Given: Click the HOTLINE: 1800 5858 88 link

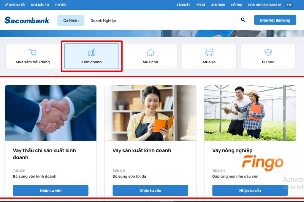Looking at the screenshot, I should [x=264, y=5].
